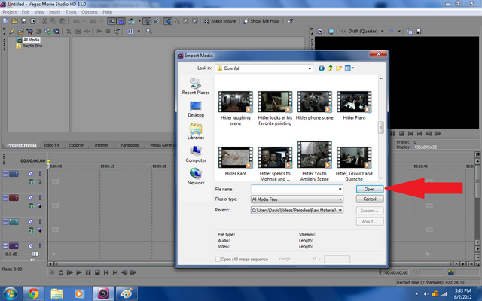
Task: Open the Options menu
Action: coord(90,12)
